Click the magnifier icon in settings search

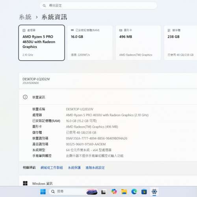point(44,6)
